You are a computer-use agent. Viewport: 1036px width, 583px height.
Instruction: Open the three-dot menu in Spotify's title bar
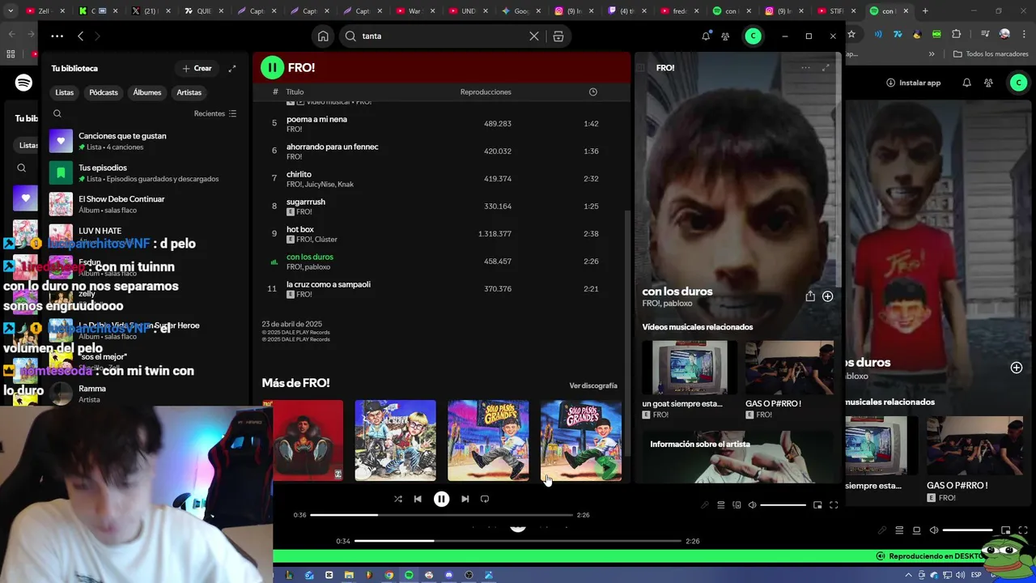click(x=57, y=36)
